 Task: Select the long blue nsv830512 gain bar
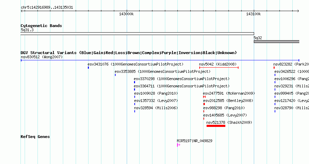(x=160, y=60)
